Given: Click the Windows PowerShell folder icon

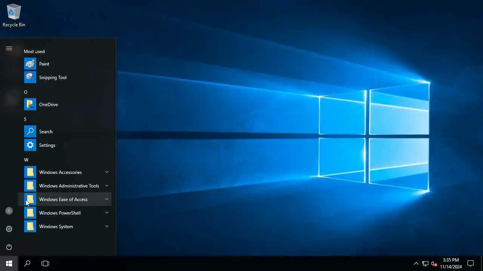Looking at the screenshot, I should (x=30, y=213).
